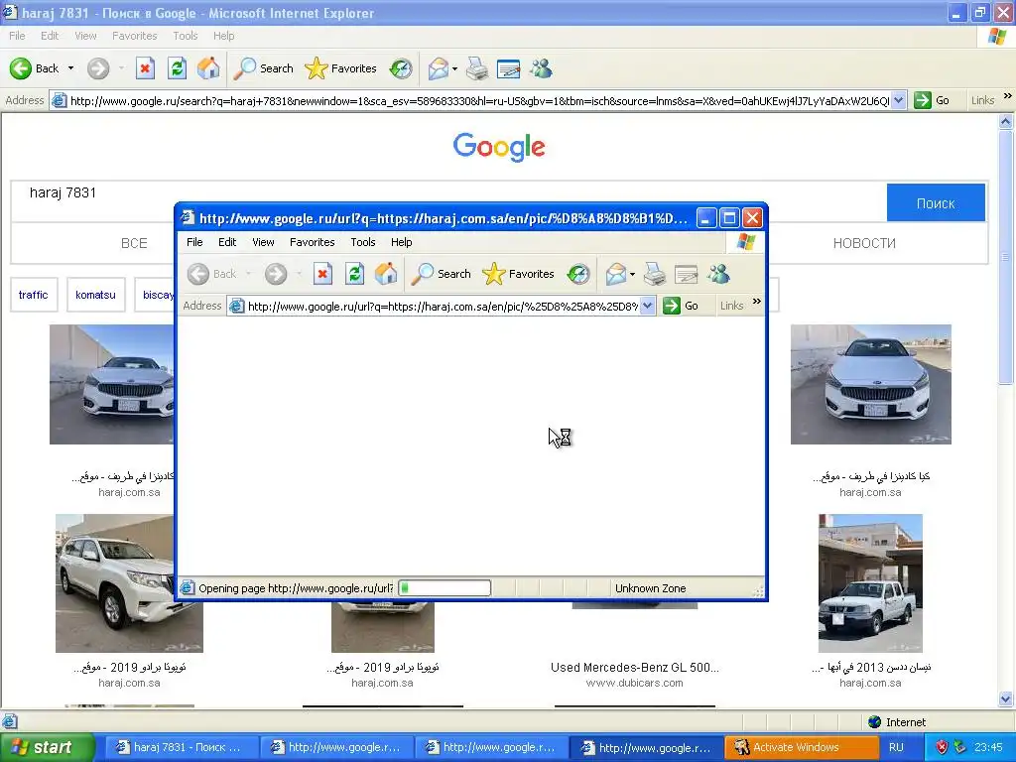Click blue Поиск search button
The height and width of the screenshot is (762, 1016).
(x=936, y=202)
